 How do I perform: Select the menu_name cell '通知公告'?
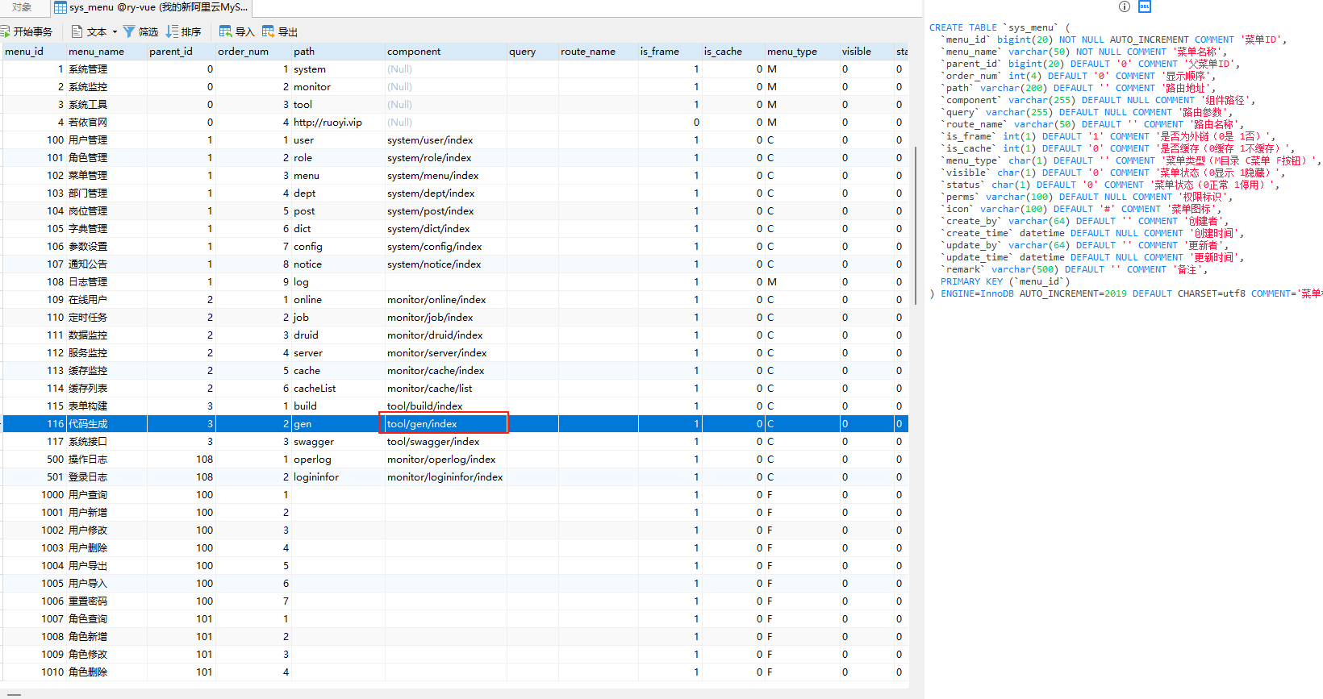pyautogui.click(x=106, y=264)
